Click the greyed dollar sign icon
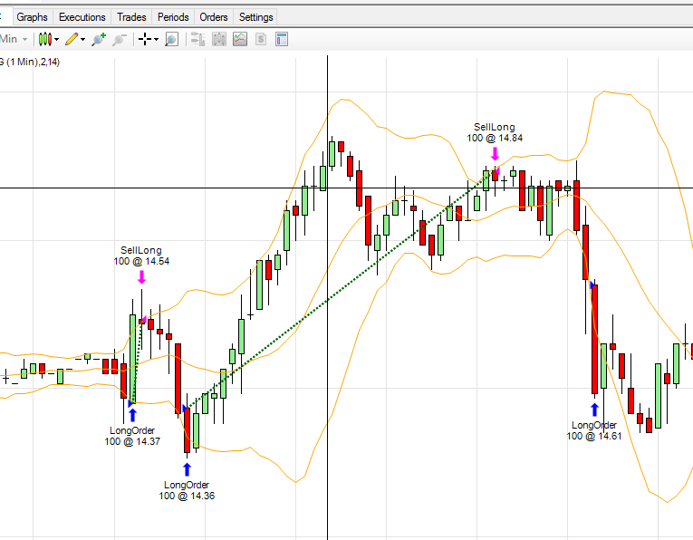 (261, 39)
